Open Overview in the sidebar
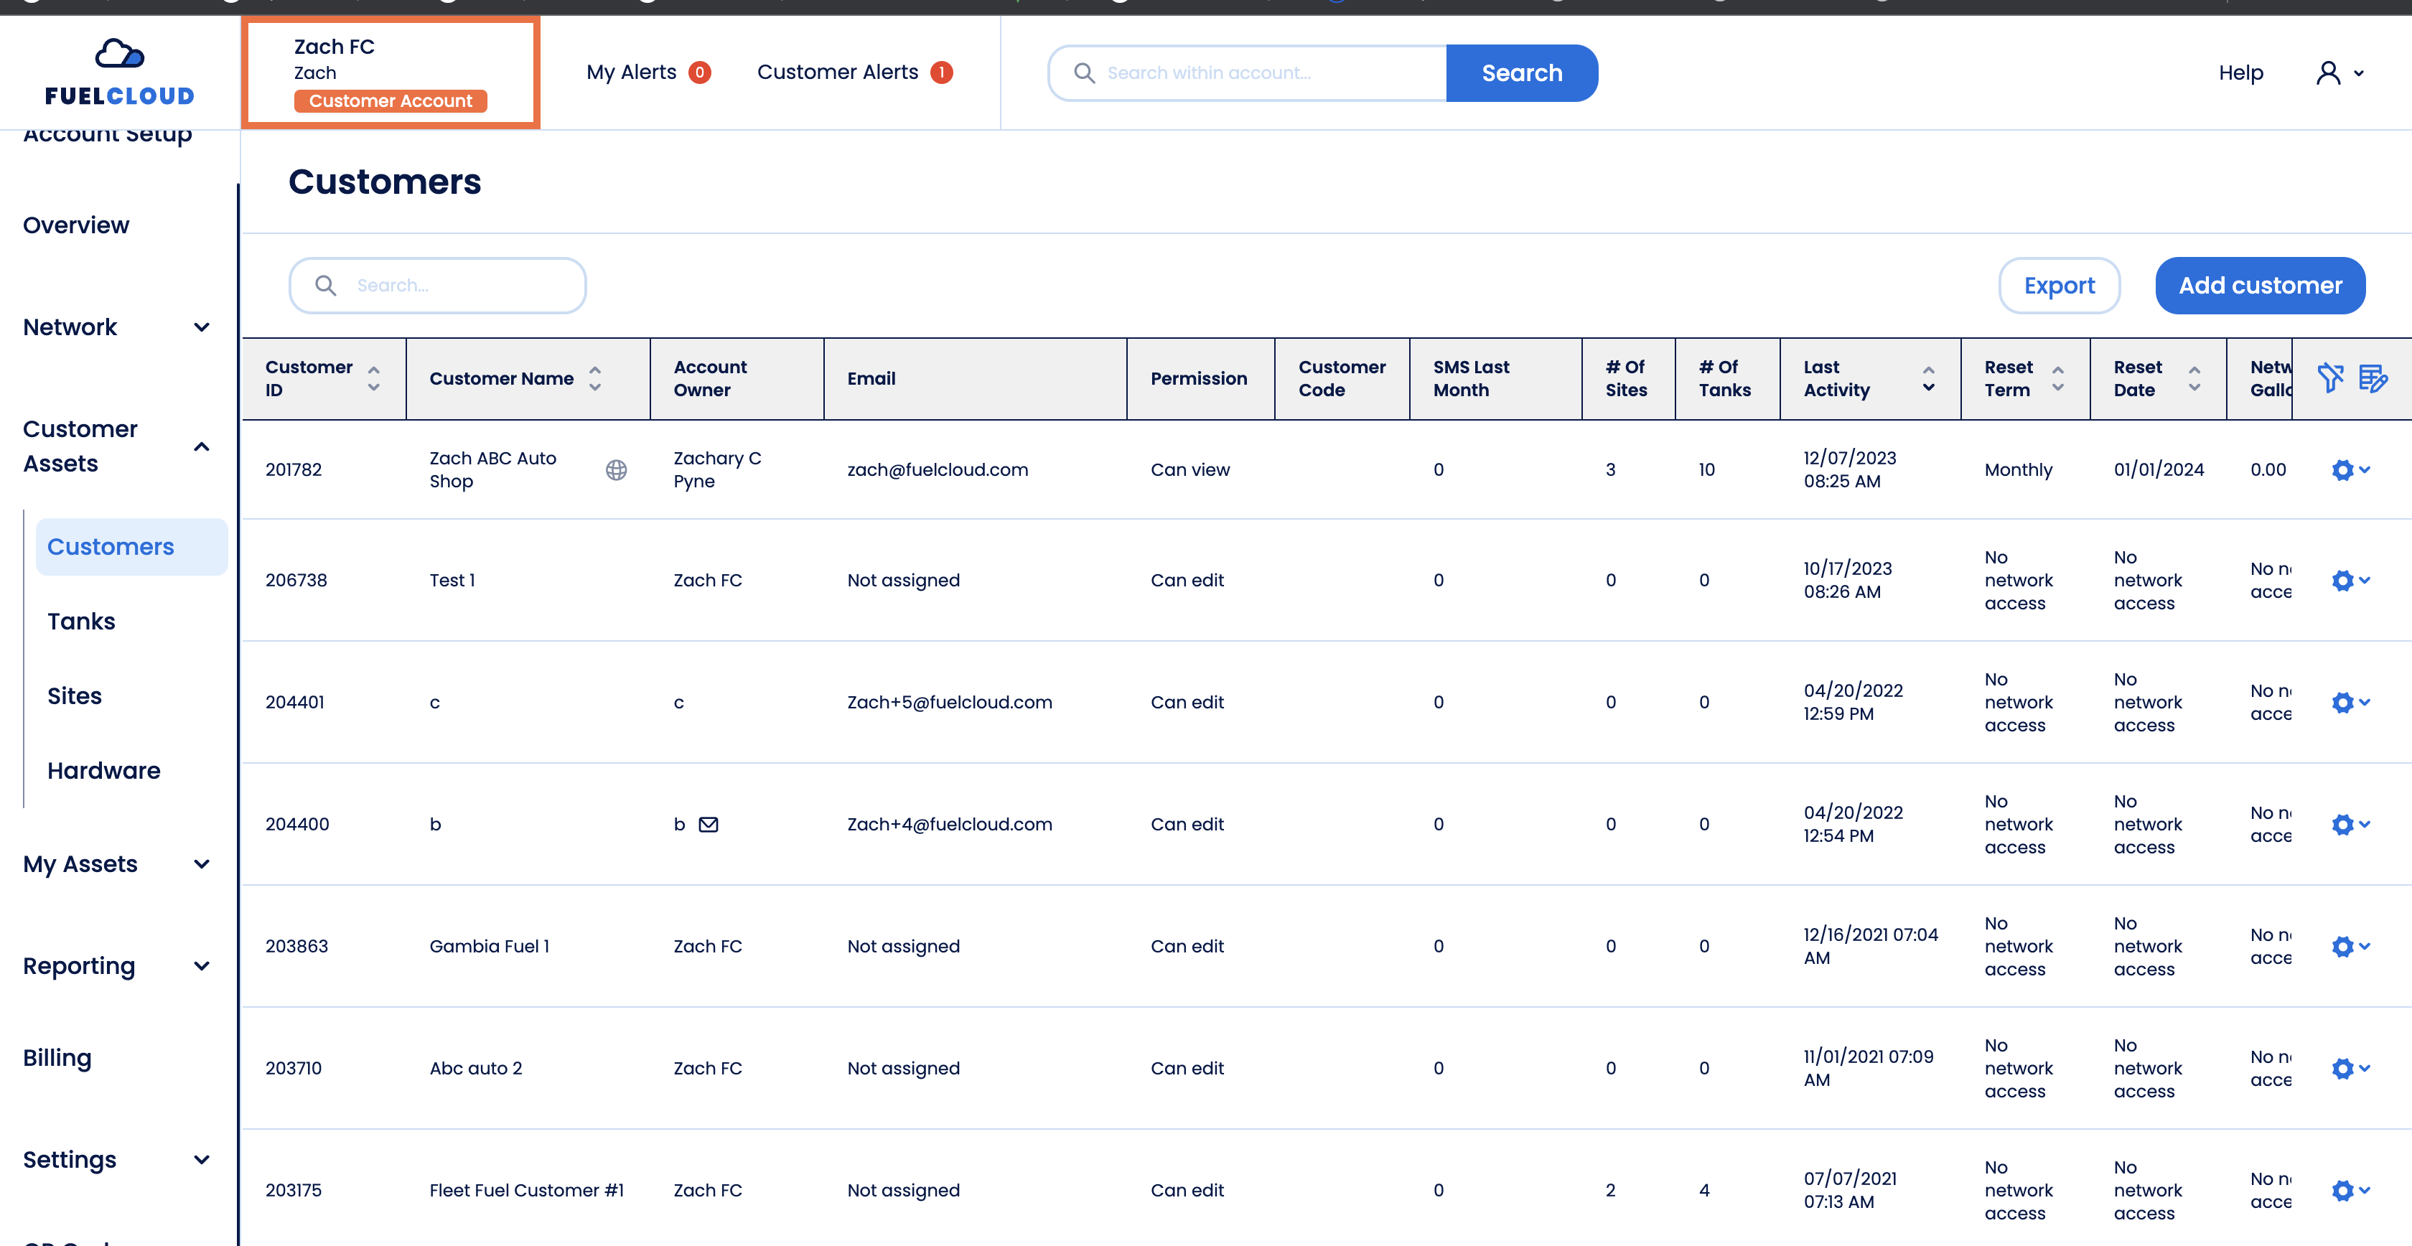 click(x=76, y=225)
